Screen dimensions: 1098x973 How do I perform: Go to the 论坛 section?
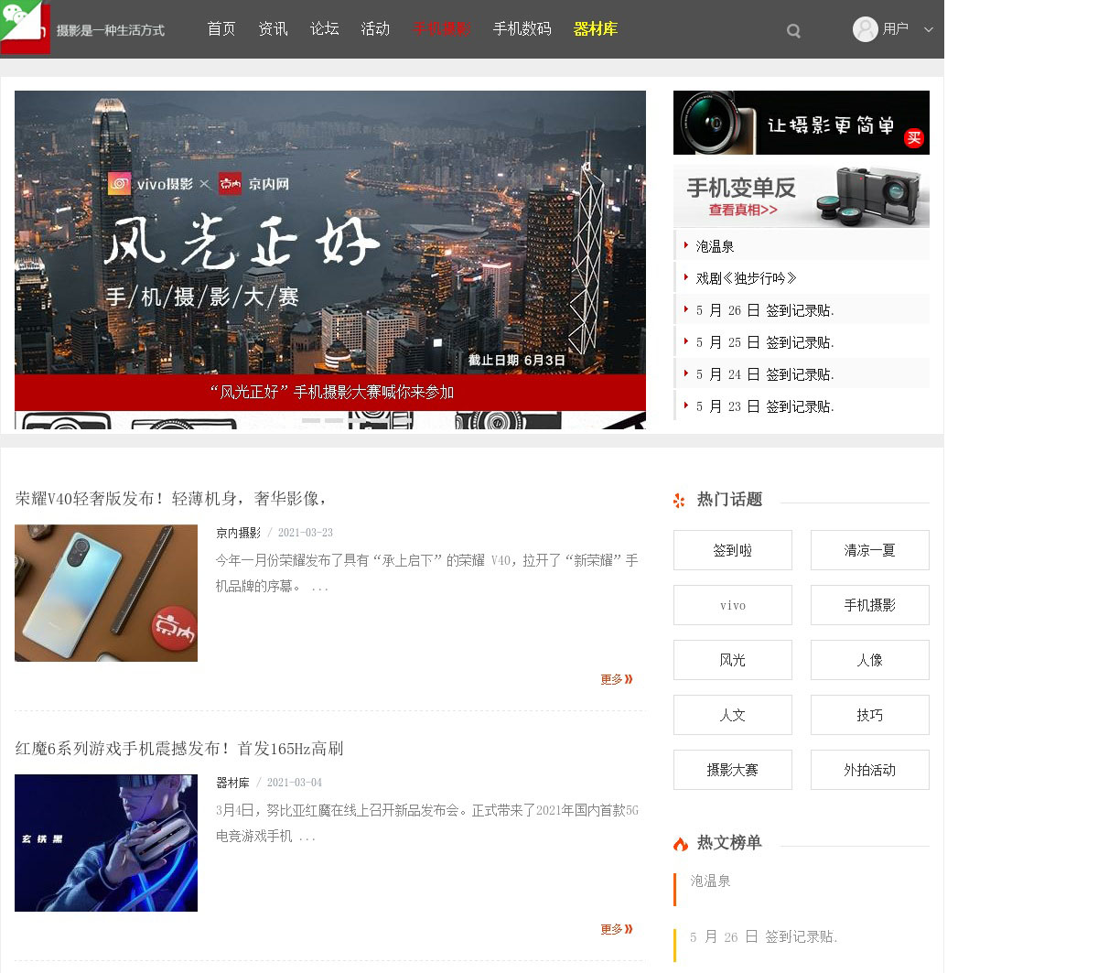(x=324, y=29)
